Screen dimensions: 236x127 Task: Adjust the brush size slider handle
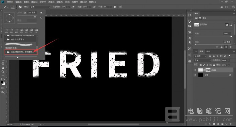35,17
